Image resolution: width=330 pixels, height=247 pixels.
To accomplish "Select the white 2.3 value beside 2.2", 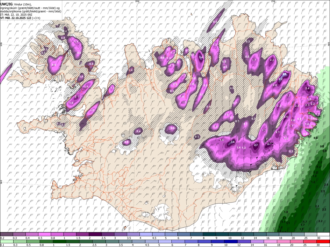I will pos(307,105).
